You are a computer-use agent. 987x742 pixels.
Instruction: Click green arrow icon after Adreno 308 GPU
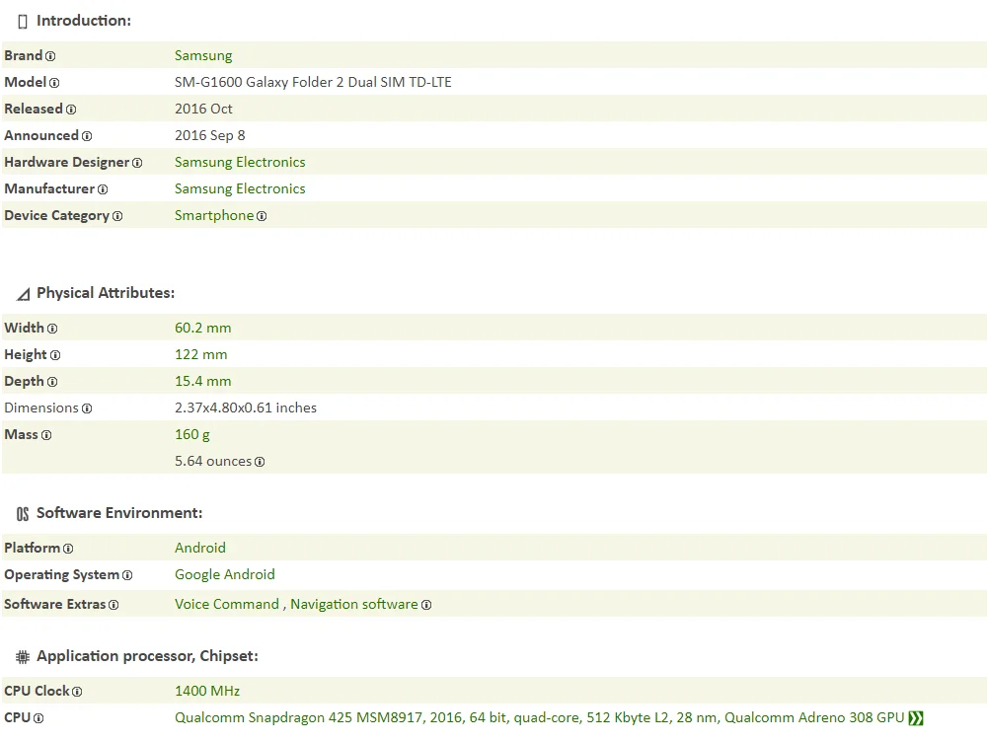(916, 718)
